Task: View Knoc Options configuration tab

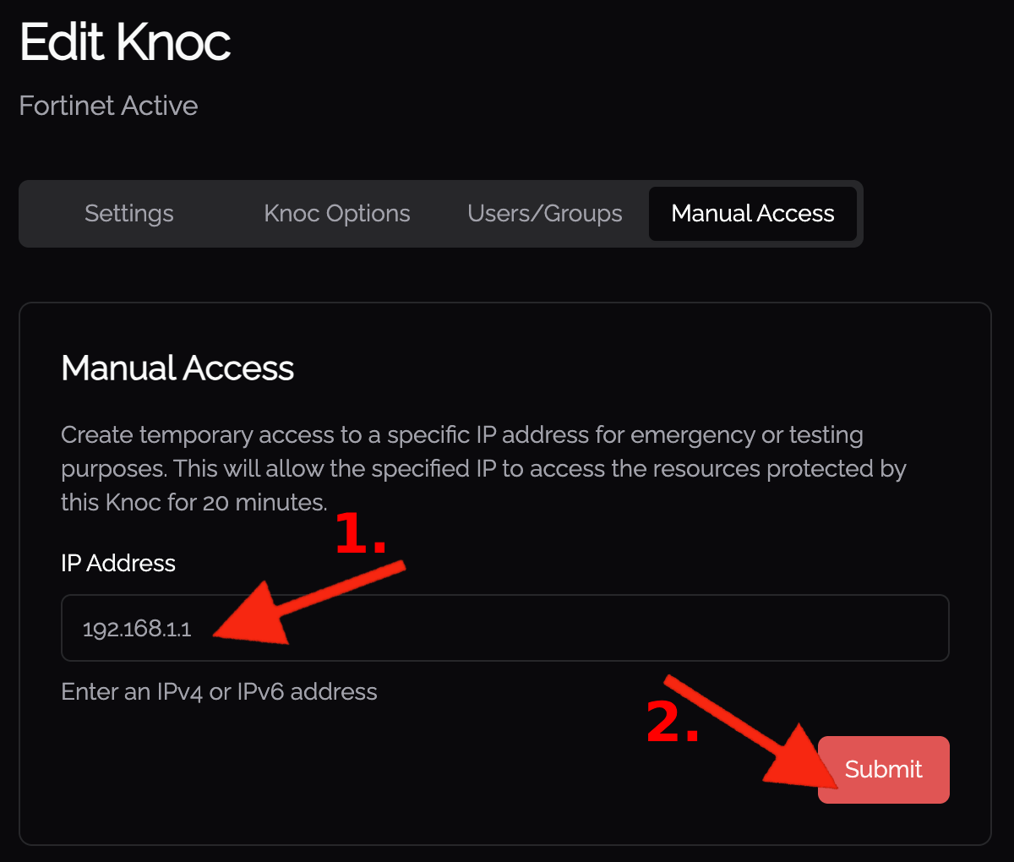Action: [x=336, y=214]
